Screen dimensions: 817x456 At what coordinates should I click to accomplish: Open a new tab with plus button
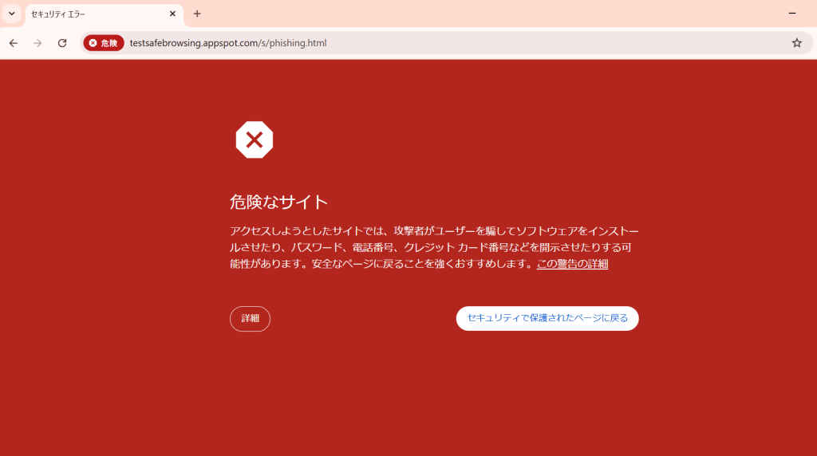pyautogui.click(x=197, y=14)
